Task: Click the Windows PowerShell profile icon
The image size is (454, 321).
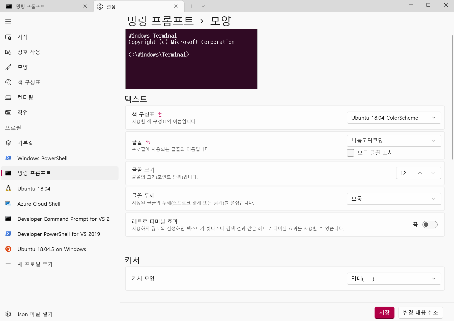Action: click(x=8, y=158)
